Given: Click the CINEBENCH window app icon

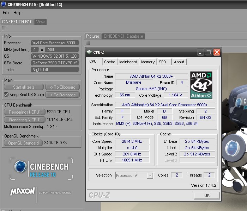Looking at the screenshot, I should pyautogui.click(x=3, y=4).
